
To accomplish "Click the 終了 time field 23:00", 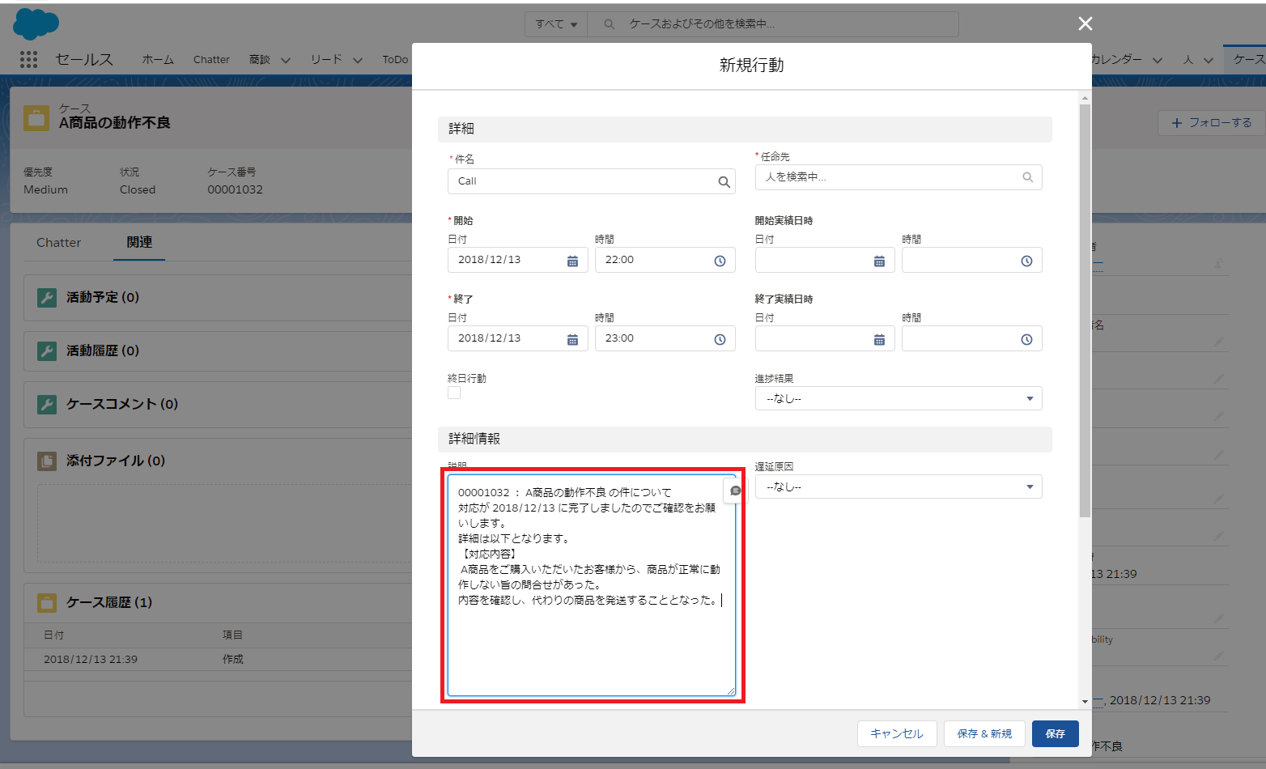I will click(665, 338).
